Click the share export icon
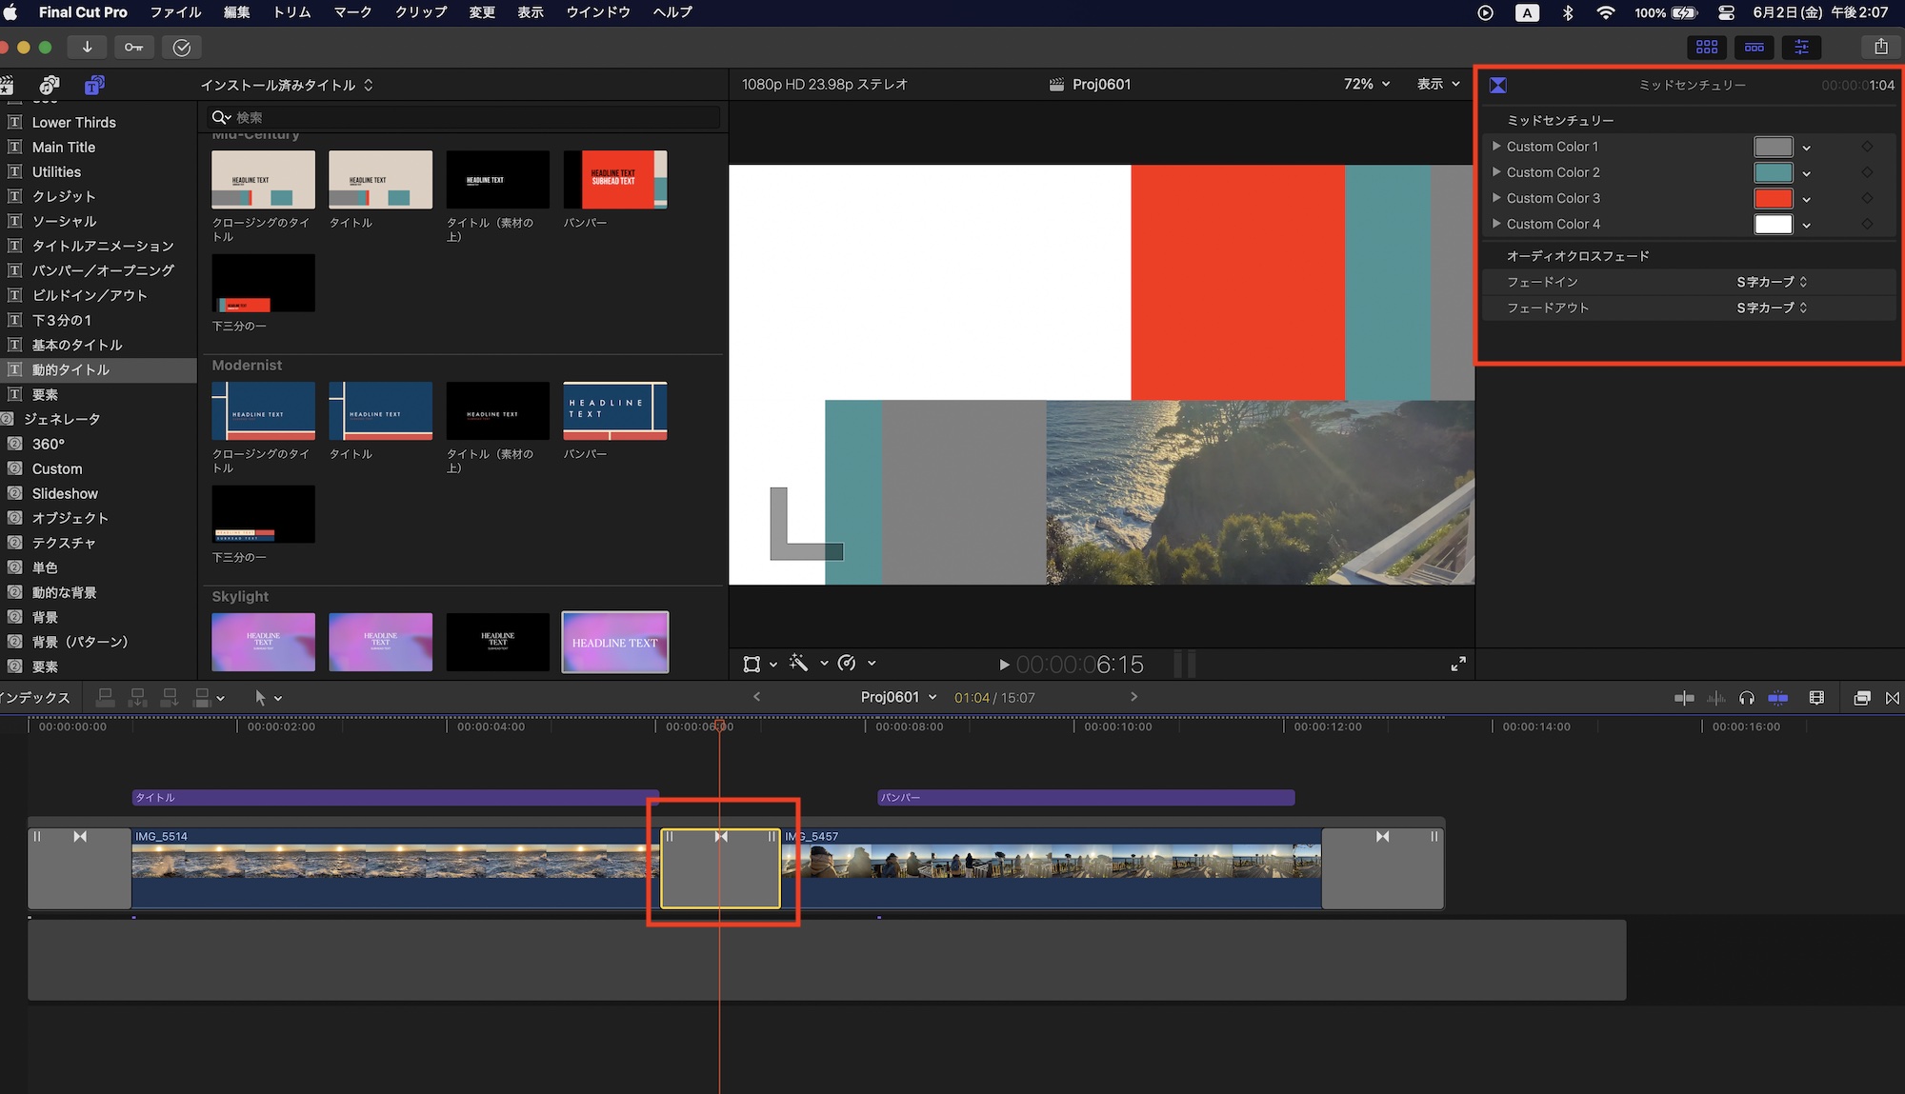Viewport: 1905px width, 1094px height. pos(1880,47)
